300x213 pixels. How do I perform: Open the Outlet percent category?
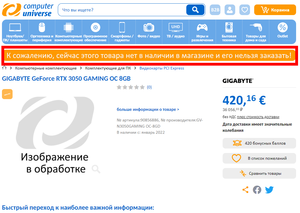coord(282,32)
